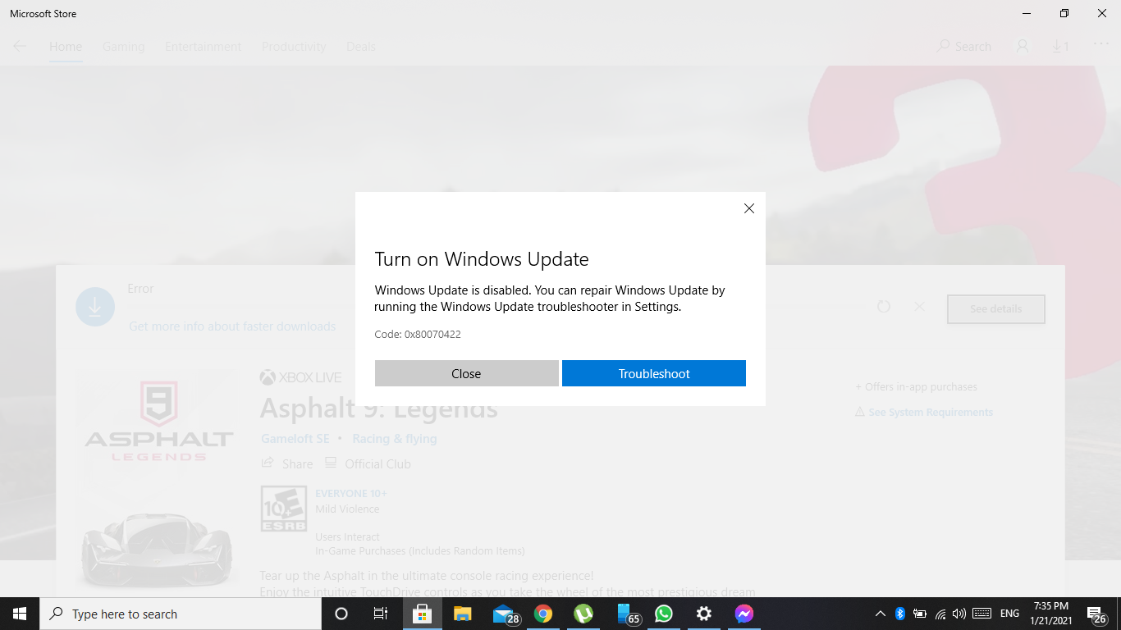Open the Racing & flying category link
Image resolution: width=1121 pixels, height=630 pixels.
[x=395, y=439]
